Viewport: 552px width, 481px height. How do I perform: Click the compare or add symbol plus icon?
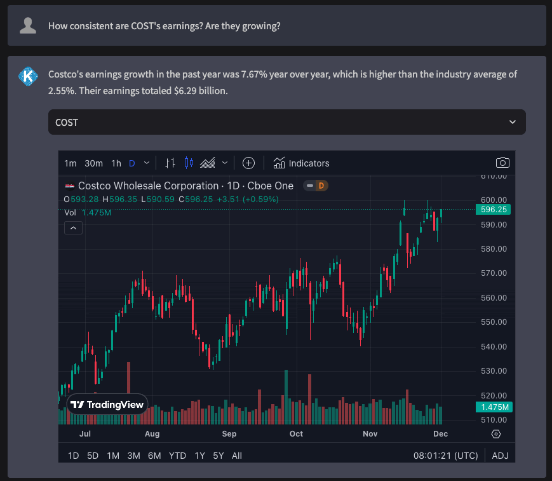(x=249, y=163)
